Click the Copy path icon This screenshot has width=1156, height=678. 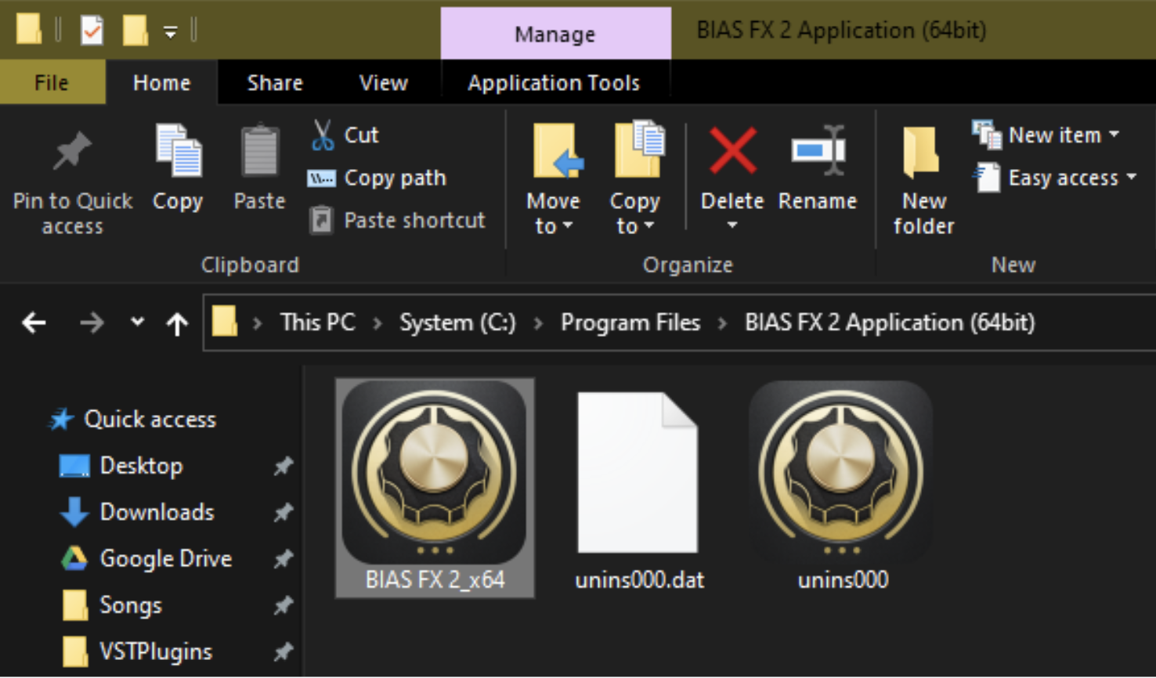(x=321, y=179)
